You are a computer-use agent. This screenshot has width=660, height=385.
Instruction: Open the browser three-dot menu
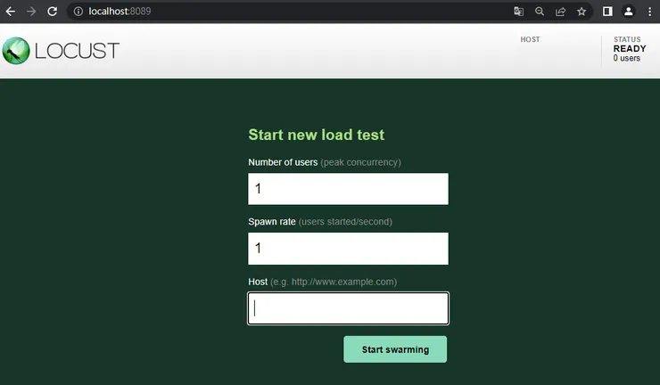649,12
